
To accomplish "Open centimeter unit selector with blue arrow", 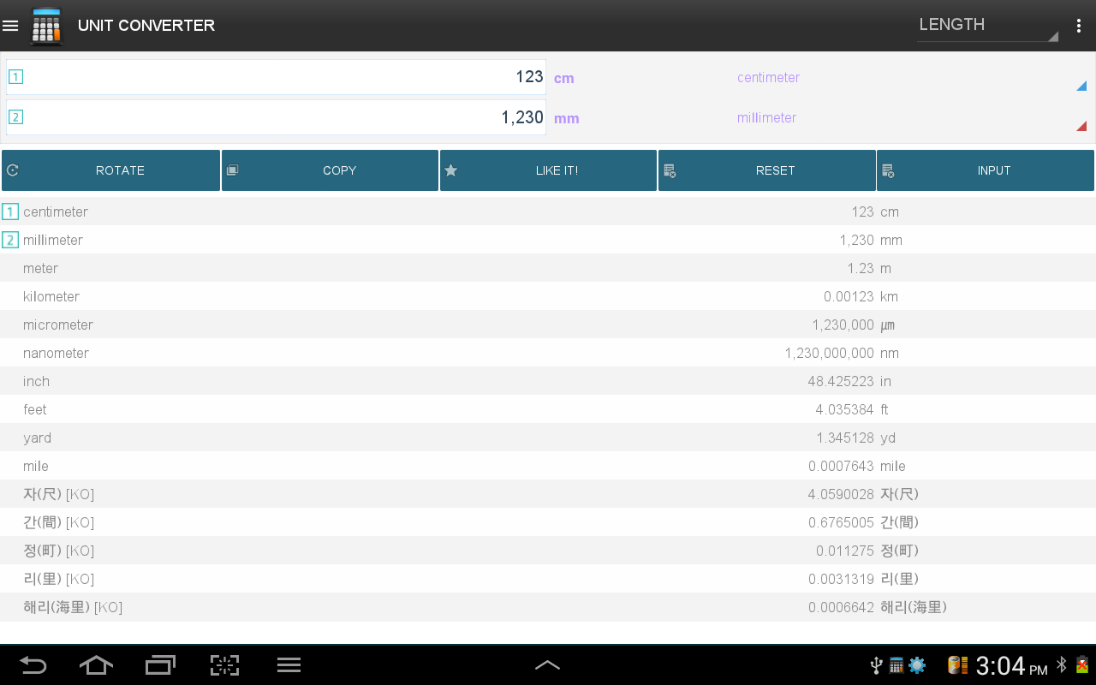I will tap(912, 78).
